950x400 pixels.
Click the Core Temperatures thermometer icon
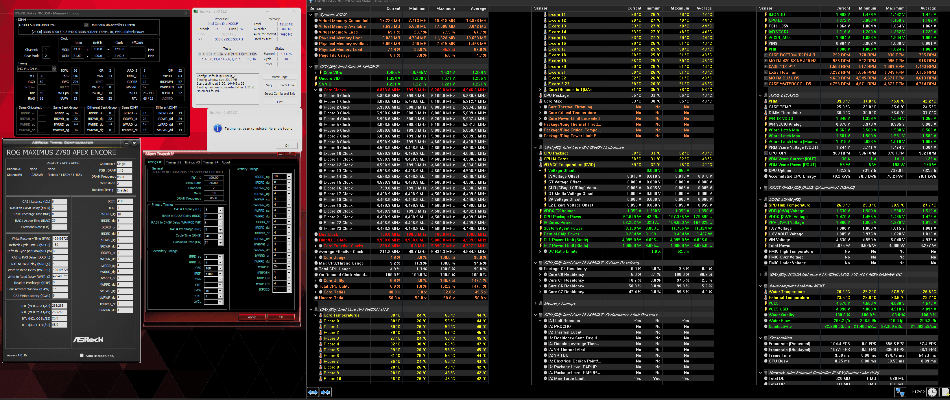[320, 315]
